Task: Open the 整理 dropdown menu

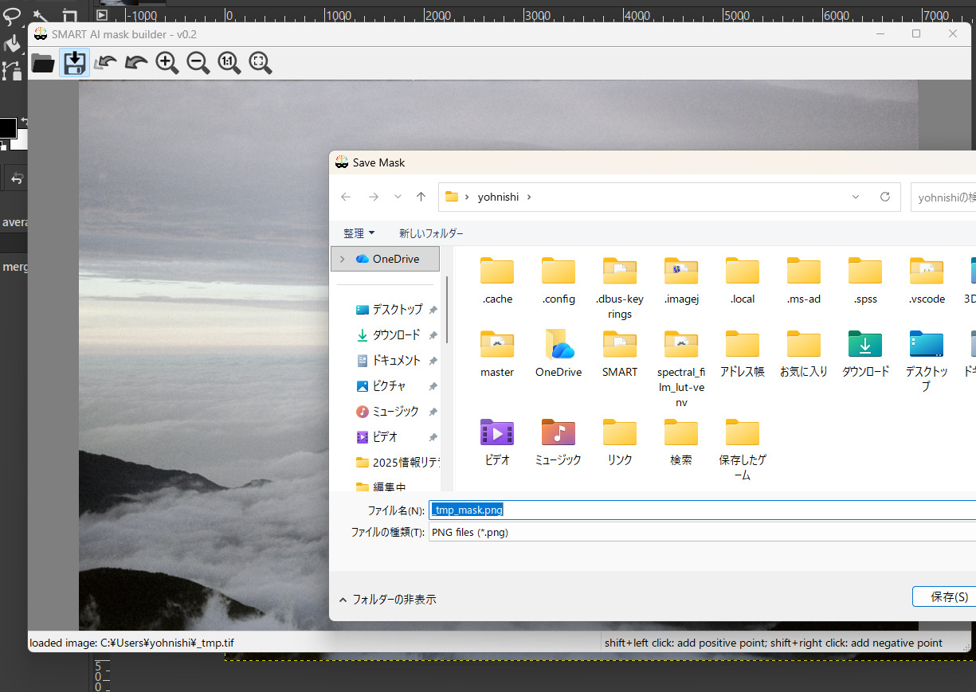Action: 359,233
